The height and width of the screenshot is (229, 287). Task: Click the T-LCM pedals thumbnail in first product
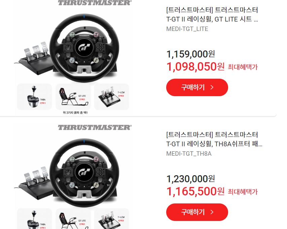coord(112,97)
